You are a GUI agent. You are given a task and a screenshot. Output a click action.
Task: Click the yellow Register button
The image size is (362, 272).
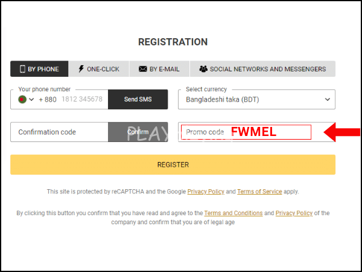tap(173, 164)
